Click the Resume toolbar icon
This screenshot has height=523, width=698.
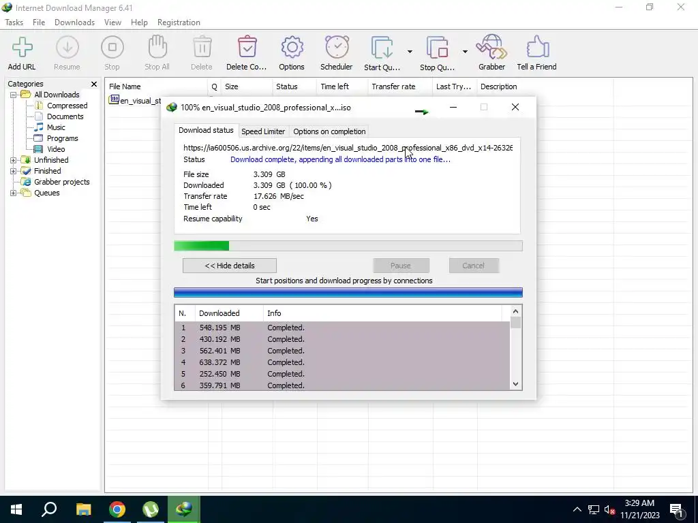[x=67, y=47]
